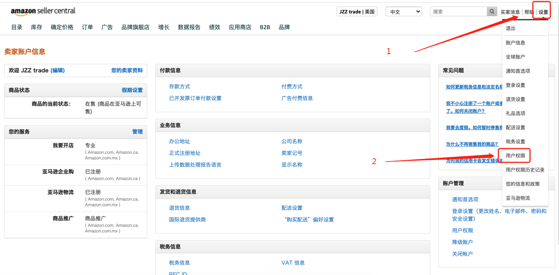Select 通知首选项 in the settings dropdown
This screenshot has width=559, height=275.
[x=518, y=71]
